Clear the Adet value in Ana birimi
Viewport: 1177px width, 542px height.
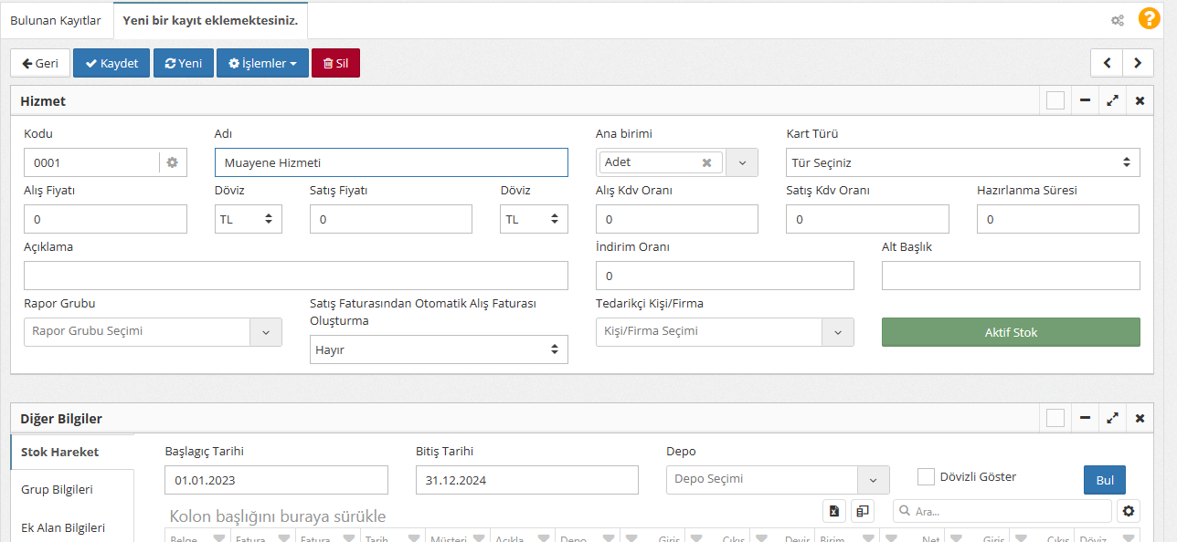point(706,162)
